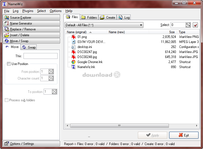Image resolution: width=203 pixels, height=149 pixels.
Task: Select the file desktop.ini
Action: tap(85, 47)
